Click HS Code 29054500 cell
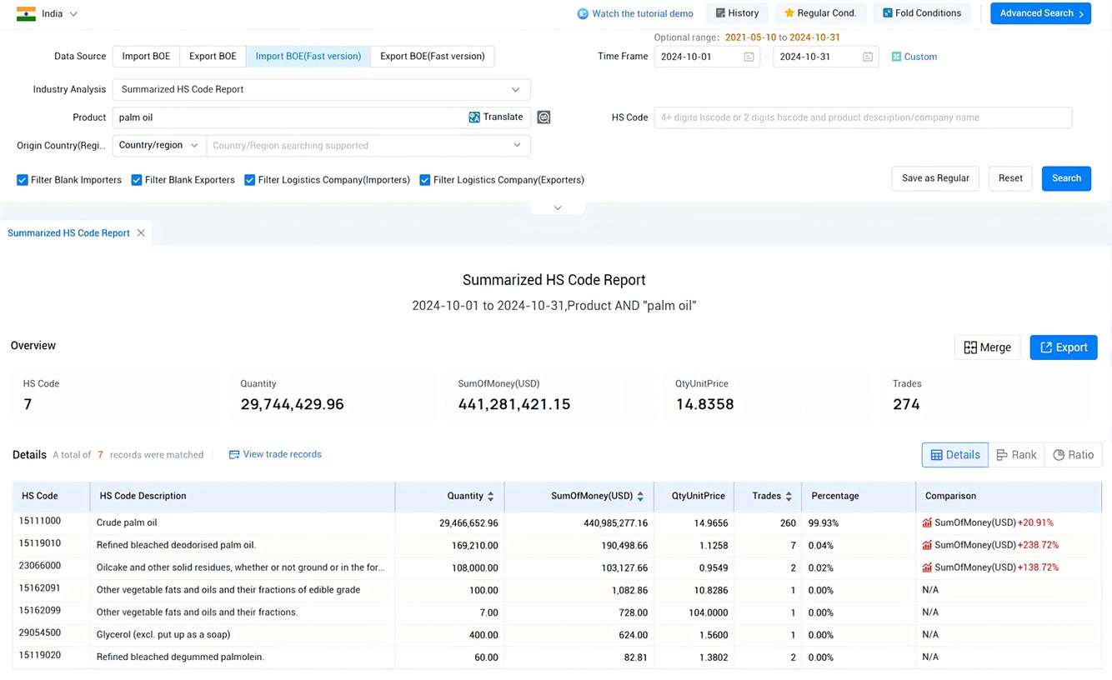The image size is (1112, 680). [40, 633]
